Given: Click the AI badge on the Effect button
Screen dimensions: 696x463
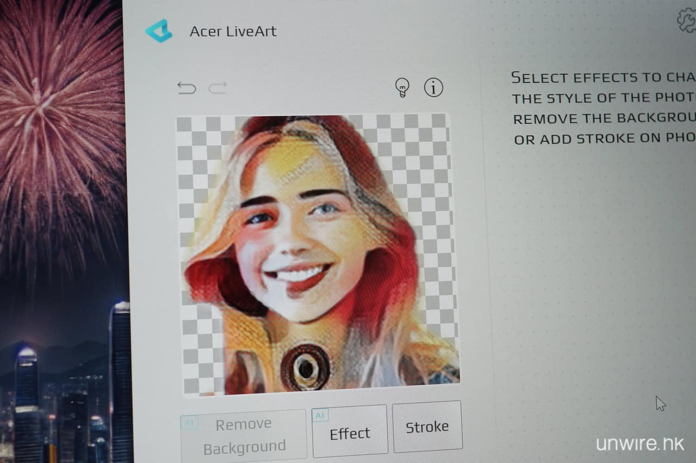Looking at the screenshot, I should click(320, 415).
